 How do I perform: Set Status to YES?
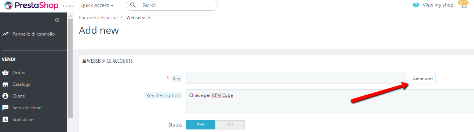tap(200, 125)
